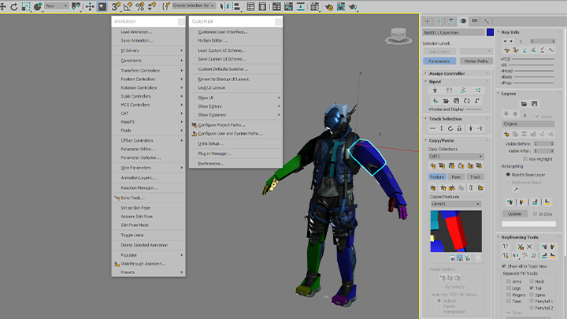Click the Angle Snap toggle in toolbar

[128, 6]
